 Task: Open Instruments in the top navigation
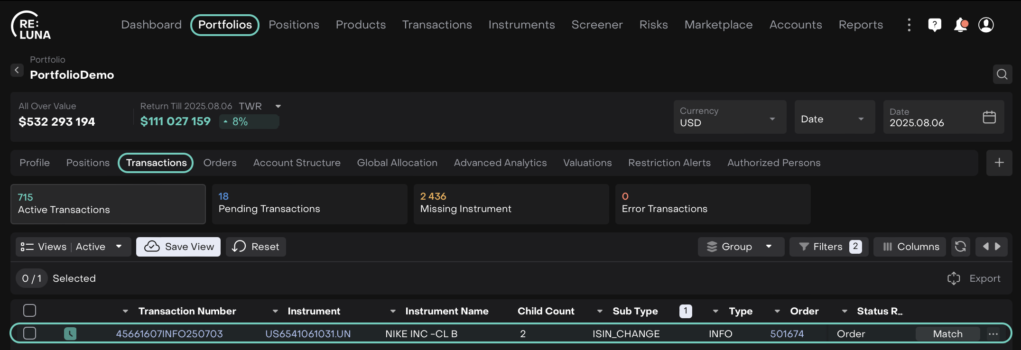coord(521,25)
